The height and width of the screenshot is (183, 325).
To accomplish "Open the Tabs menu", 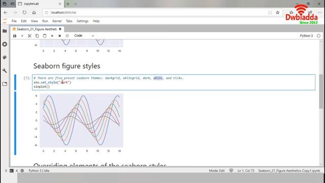I will 69,21.
